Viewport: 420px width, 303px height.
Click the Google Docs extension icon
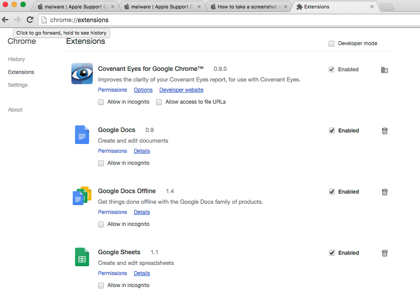82,135
